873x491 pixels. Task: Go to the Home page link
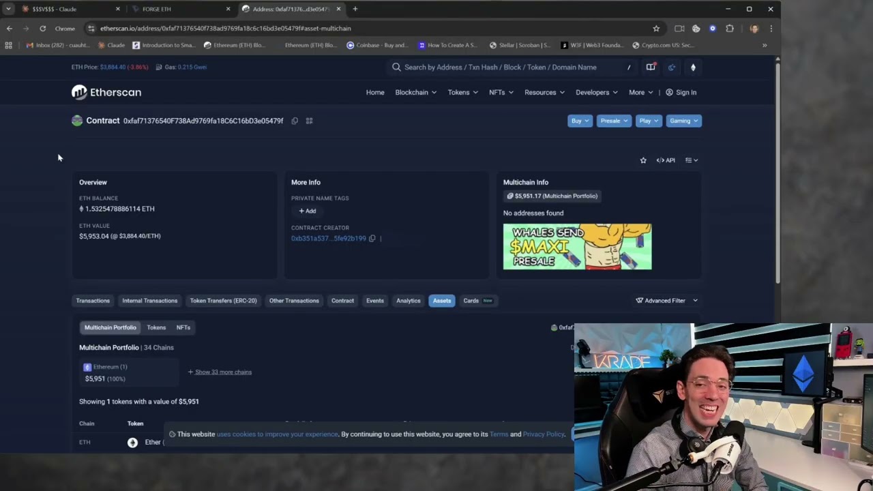[x=375, y=92]
